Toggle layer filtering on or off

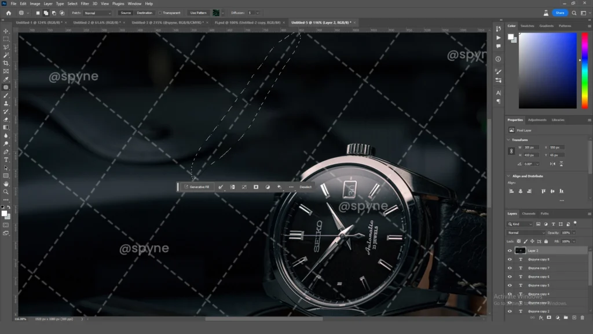[x=575, y=223]
